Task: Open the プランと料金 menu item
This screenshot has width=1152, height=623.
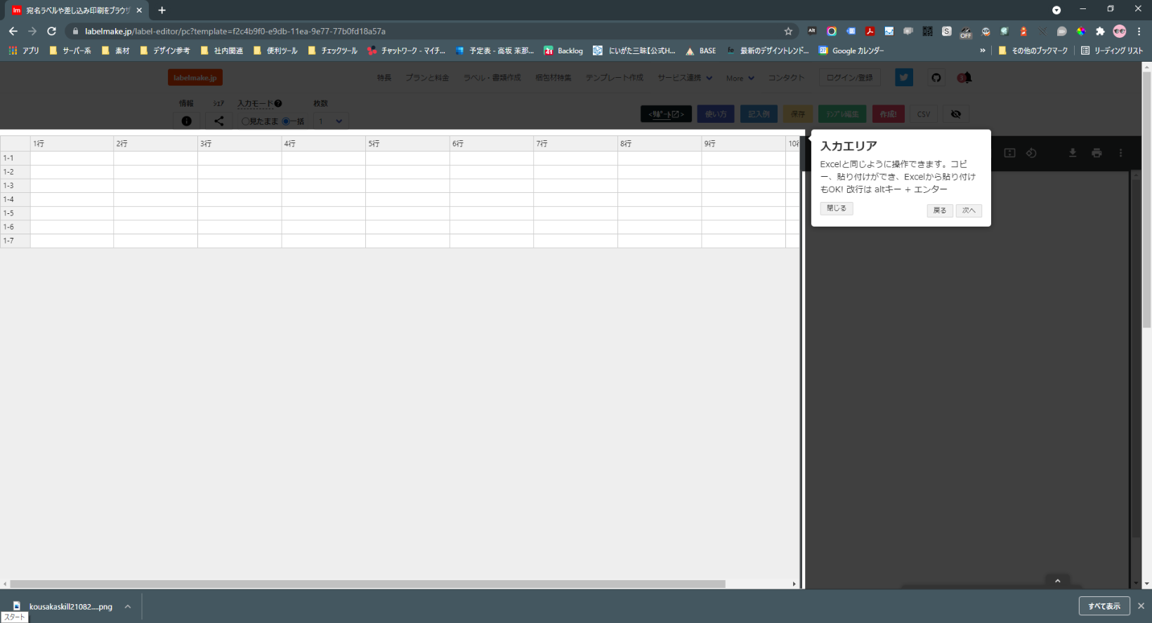Action: coord(426,78)
